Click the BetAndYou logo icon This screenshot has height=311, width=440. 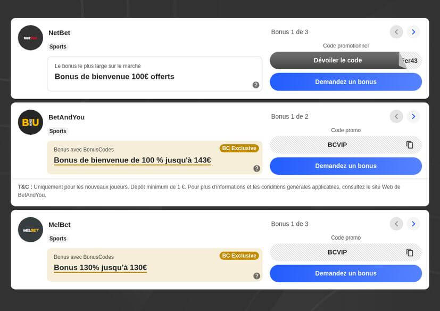pos(30,122)
